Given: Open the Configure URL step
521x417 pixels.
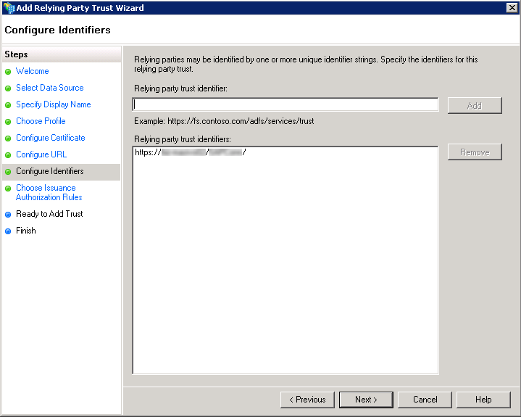Looking at the screenshot, I should pos(41,154).
